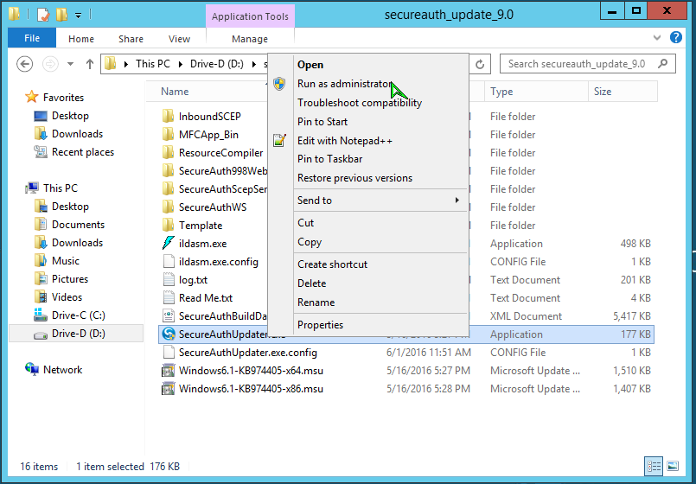The image size is (696, 484).
Task: Open the File tab
Action: [x=32, y=38]
